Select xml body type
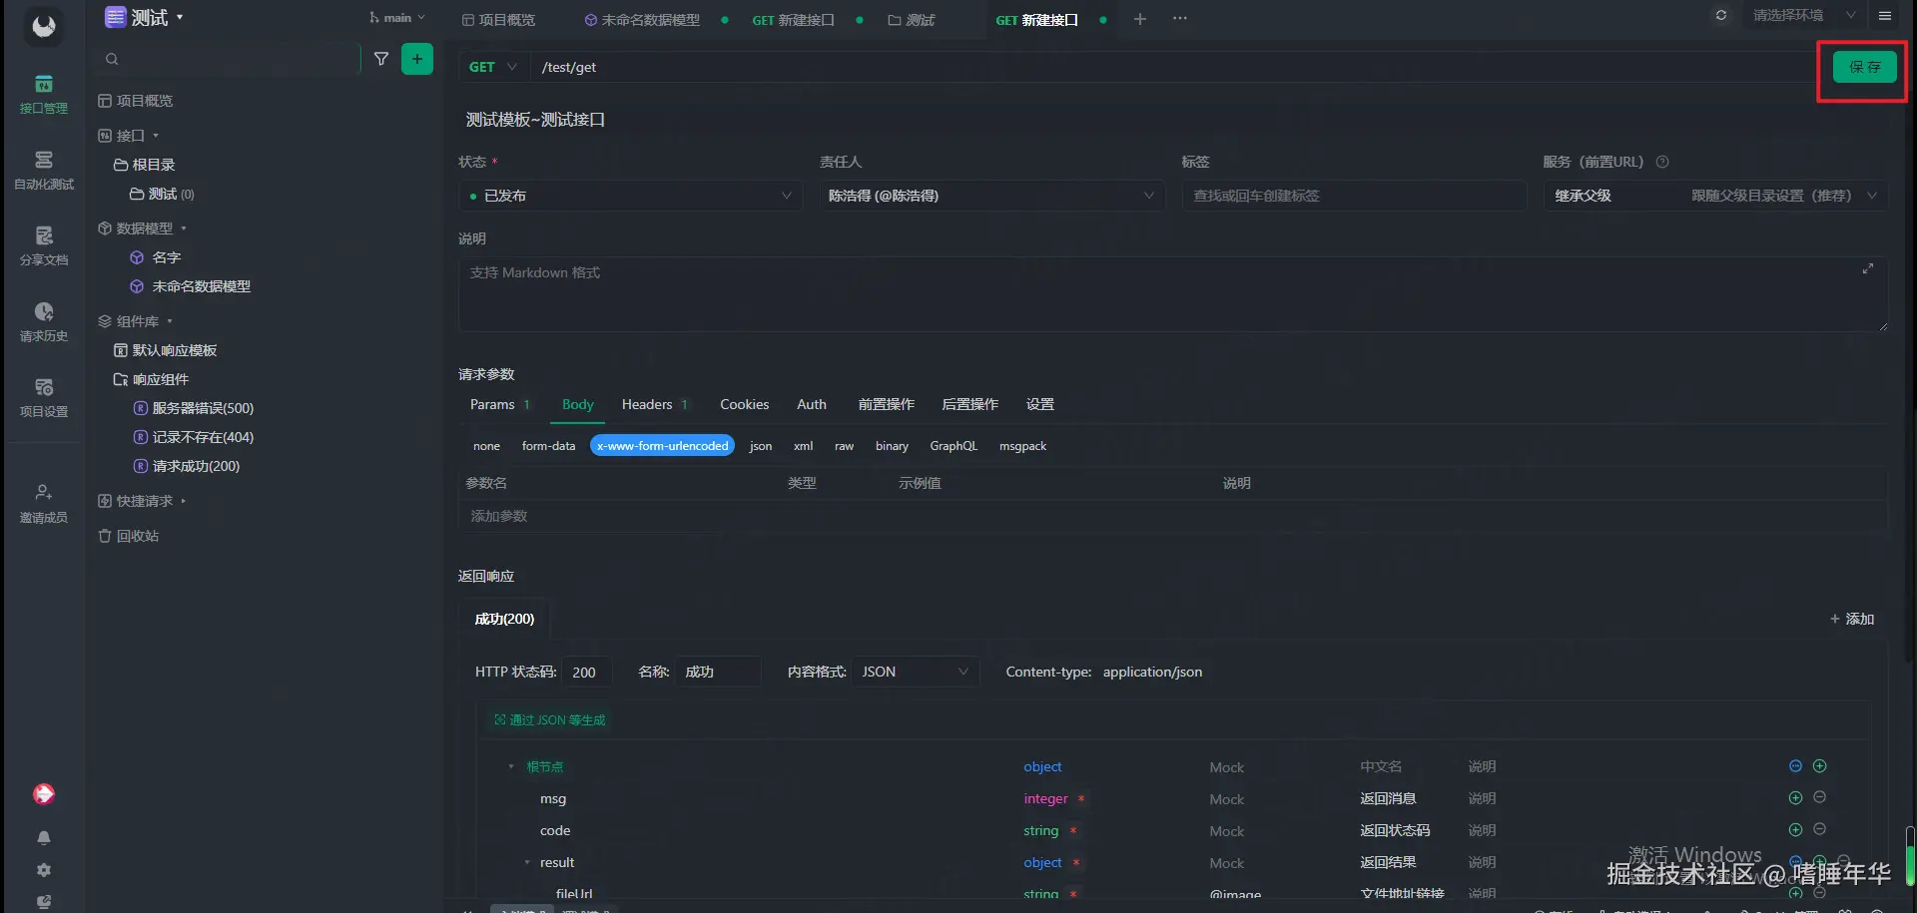 pos(804,446)
